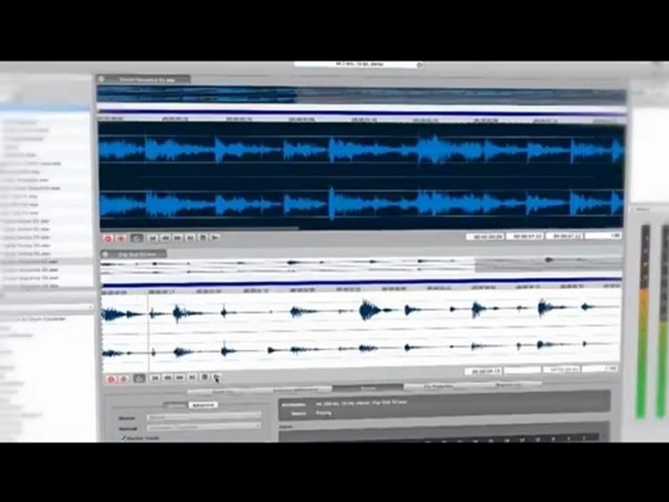Open the dropdown arrow below left file list

click(90, 307)
